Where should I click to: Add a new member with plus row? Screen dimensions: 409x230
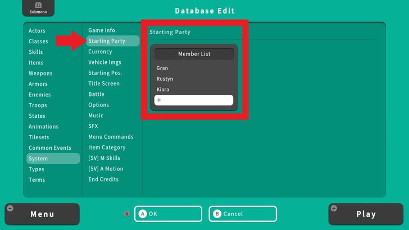(x=193, y=100)
